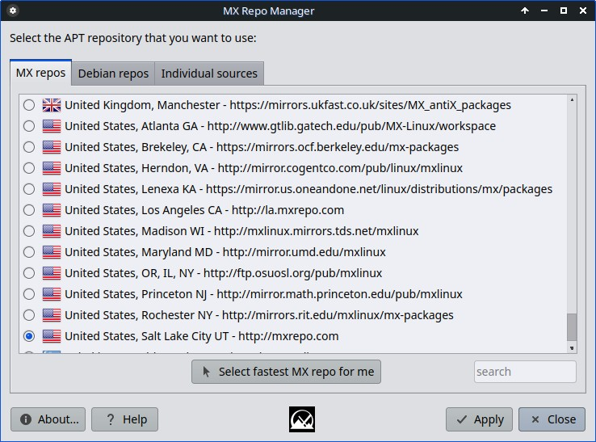Choose the Rochester NY repo radio button

coord(29,315)
